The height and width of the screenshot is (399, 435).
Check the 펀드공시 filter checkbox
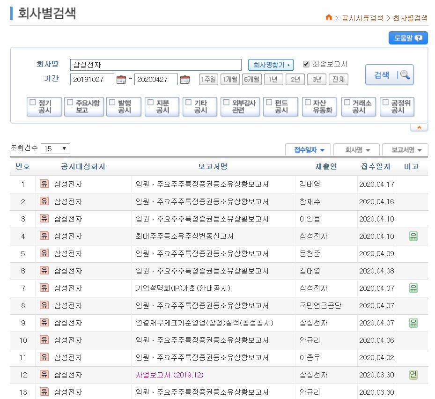269,103
